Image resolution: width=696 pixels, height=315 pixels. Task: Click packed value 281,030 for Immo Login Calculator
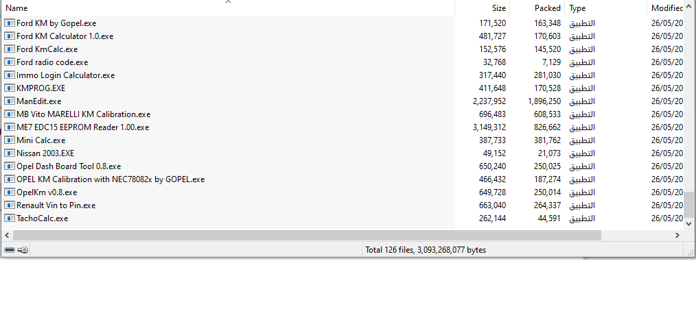click(x=547, y=75)
